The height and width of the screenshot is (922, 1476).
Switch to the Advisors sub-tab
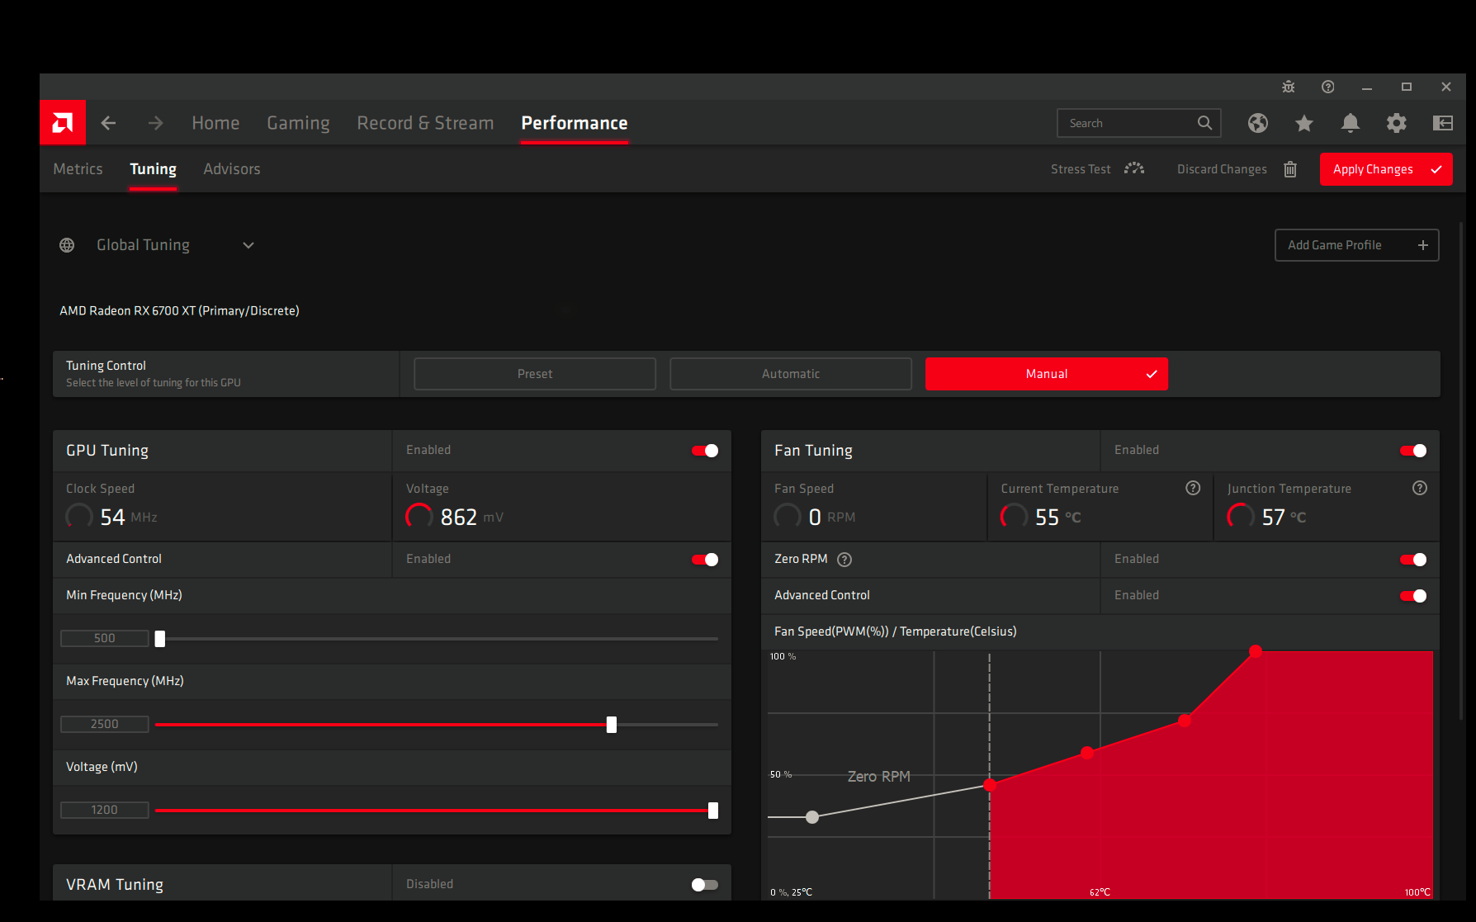pos(232,169)
